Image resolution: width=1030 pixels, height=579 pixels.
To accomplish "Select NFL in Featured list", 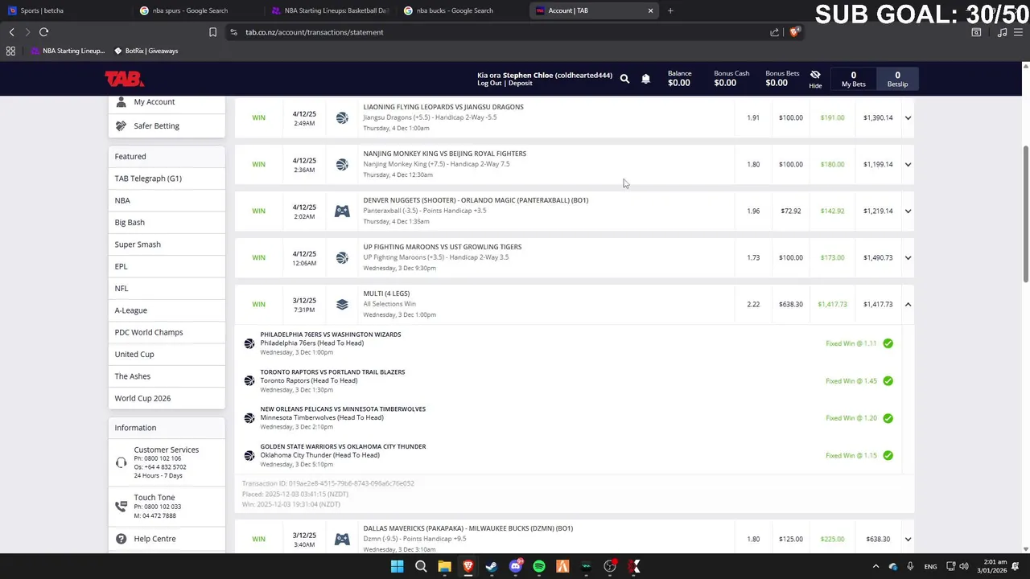I will [x=122, y=288].
